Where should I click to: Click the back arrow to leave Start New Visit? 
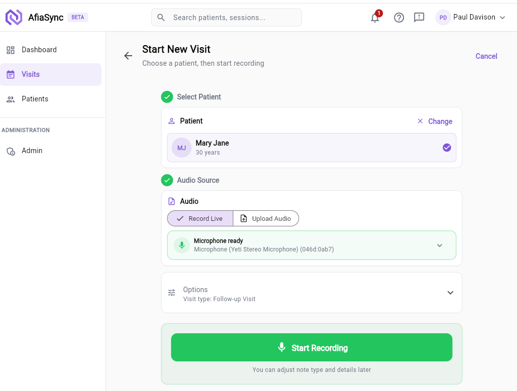(x=128, y=56)
